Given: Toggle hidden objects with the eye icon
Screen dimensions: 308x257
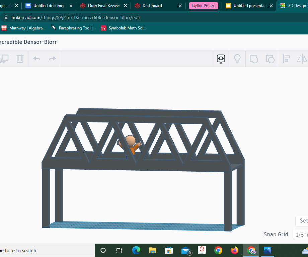Looking at the screenshot, I should pos(221,59).
